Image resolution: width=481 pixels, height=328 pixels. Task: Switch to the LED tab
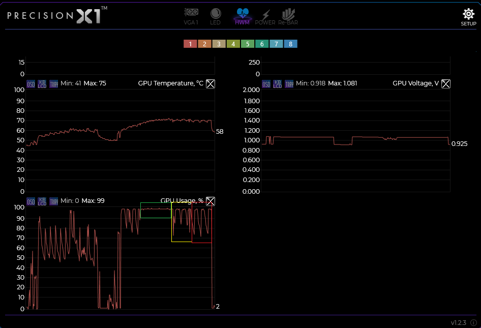tap(216, 17)
